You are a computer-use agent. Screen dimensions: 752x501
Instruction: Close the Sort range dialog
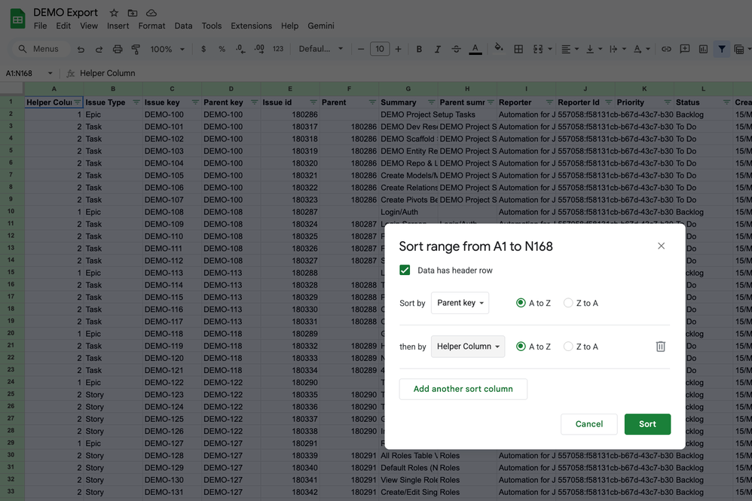(x=661, y=246)
